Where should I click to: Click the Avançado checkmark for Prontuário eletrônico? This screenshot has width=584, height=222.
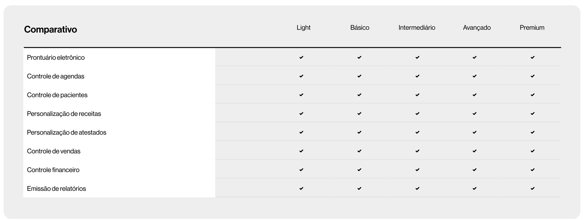click(474, 57)
